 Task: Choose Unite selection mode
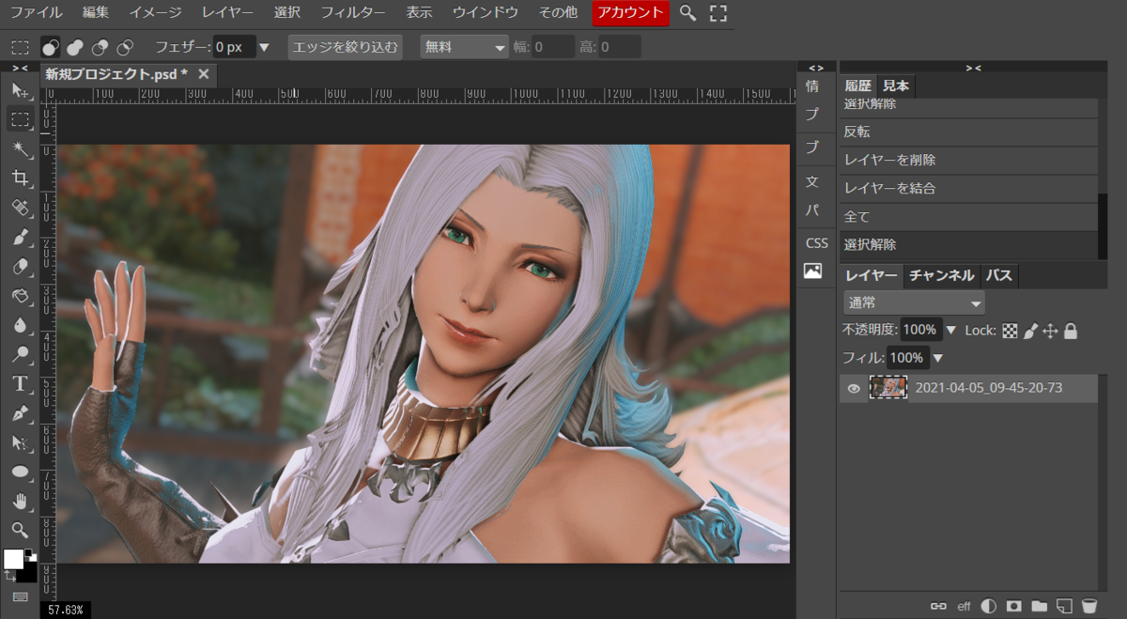coord(75,47)
